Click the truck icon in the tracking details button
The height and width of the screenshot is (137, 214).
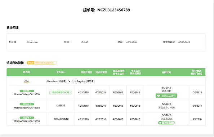point(160,123)
